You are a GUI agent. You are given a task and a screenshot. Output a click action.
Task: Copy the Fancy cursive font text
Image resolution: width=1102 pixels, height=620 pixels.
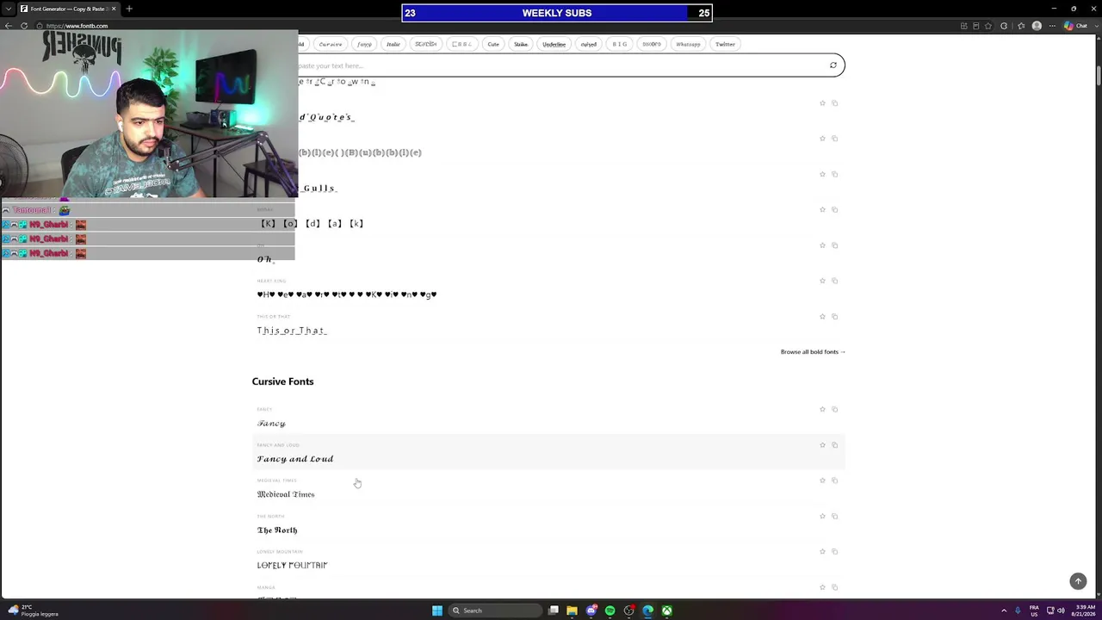(834, 409)
